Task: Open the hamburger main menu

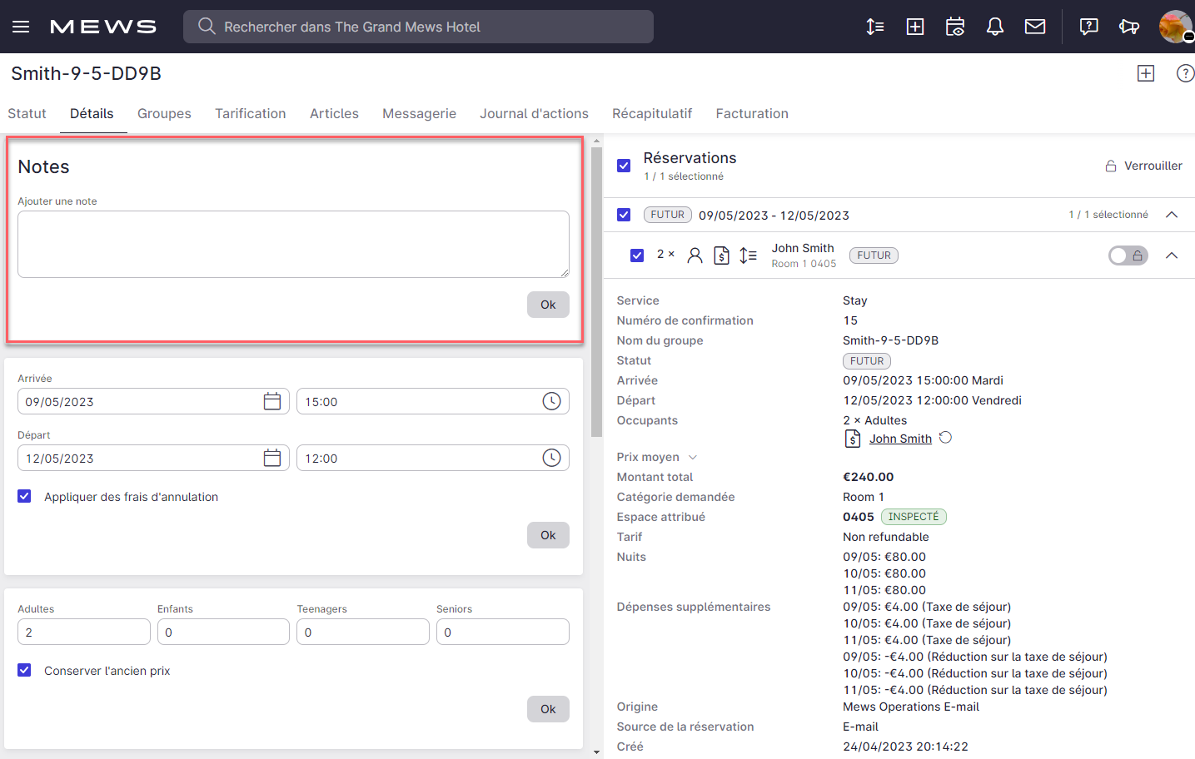Action: pos(21,27)
